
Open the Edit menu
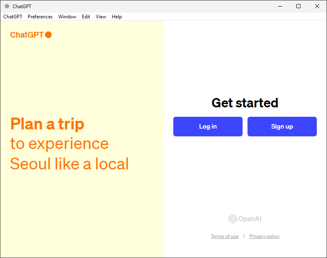(x=86, y=17)
